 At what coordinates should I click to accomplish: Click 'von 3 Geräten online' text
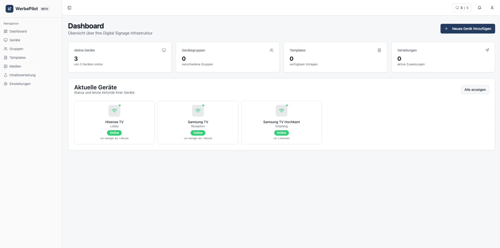[88, 64]
